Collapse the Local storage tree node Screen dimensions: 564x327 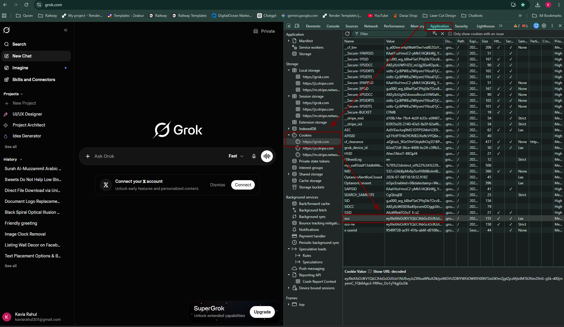[x=289, y=70]
